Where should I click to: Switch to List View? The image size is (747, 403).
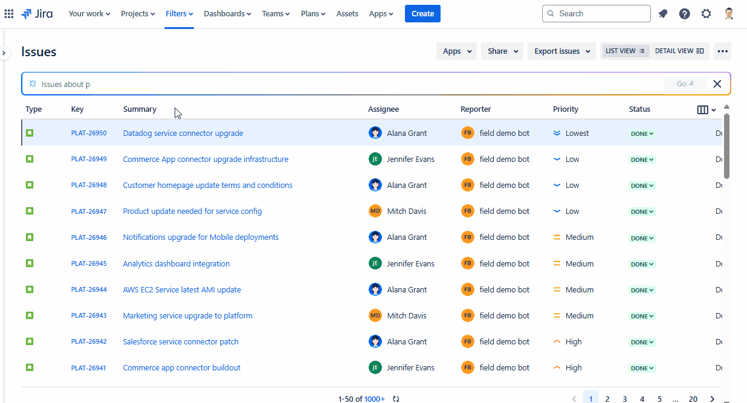pos(625,51)
